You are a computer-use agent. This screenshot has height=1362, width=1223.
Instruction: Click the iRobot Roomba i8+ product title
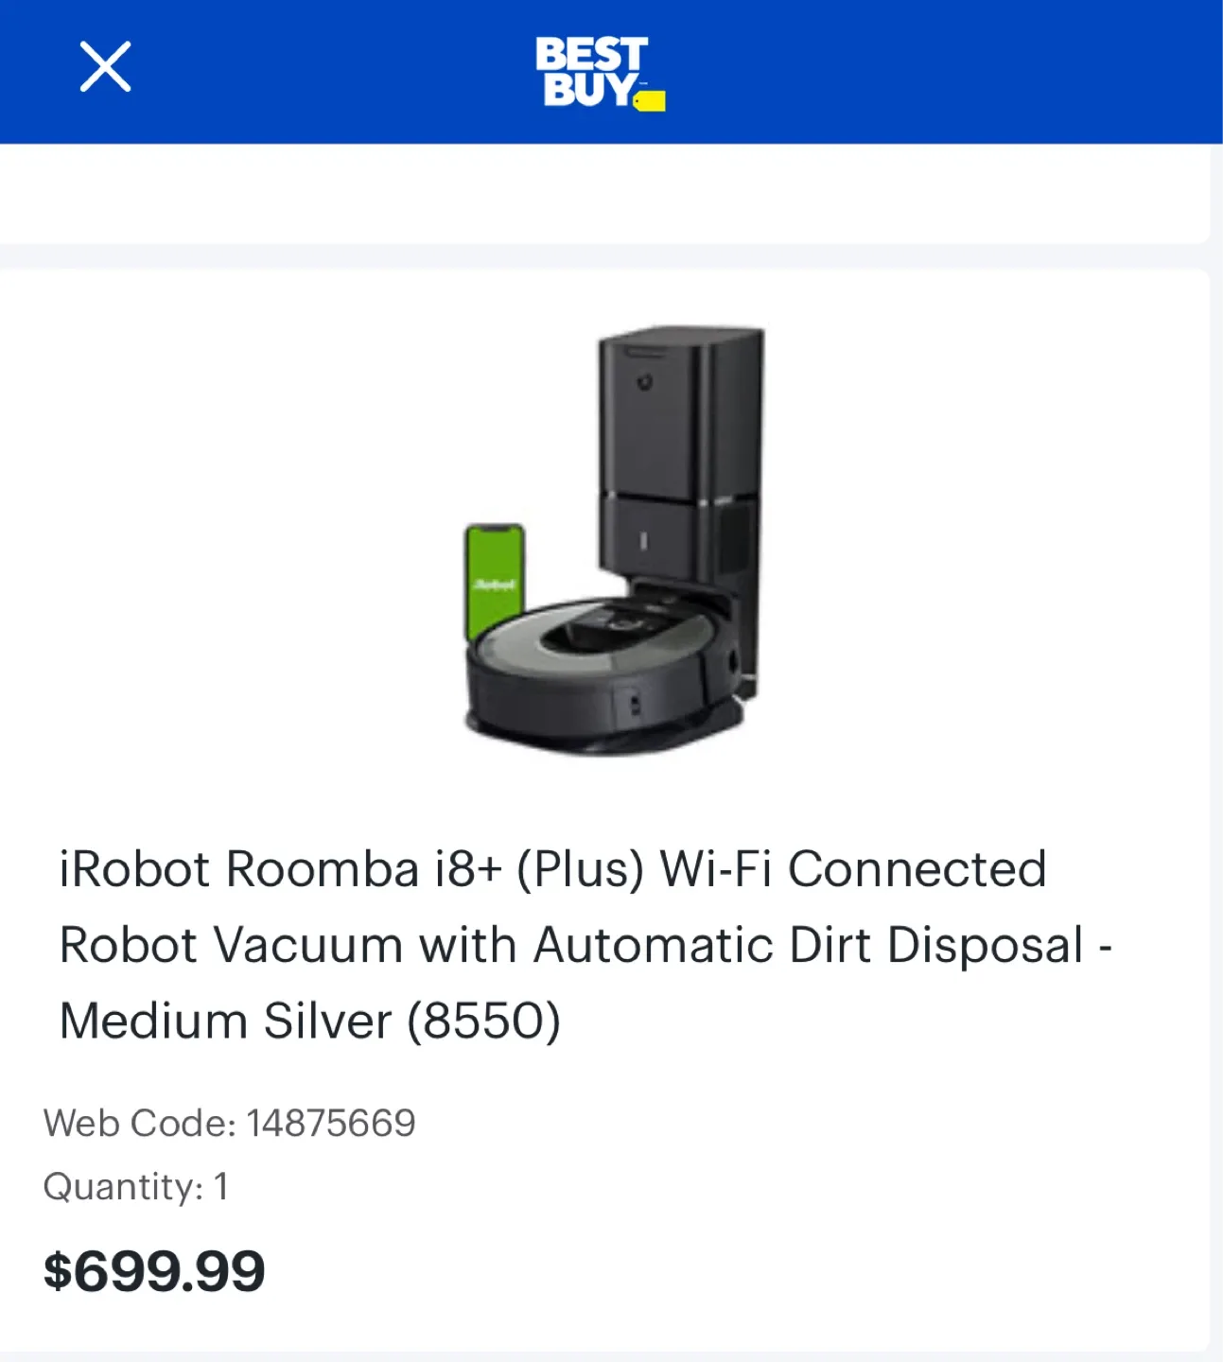551,867
